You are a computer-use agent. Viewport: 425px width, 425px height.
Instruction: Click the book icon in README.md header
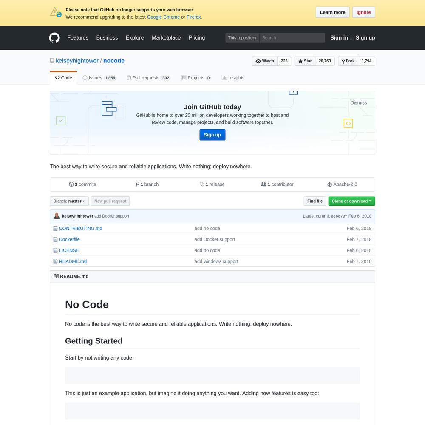point(56,276)
